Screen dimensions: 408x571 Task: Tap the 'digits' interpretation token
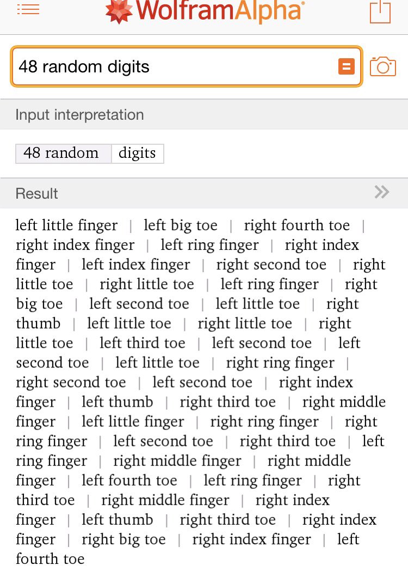point(137,153)
